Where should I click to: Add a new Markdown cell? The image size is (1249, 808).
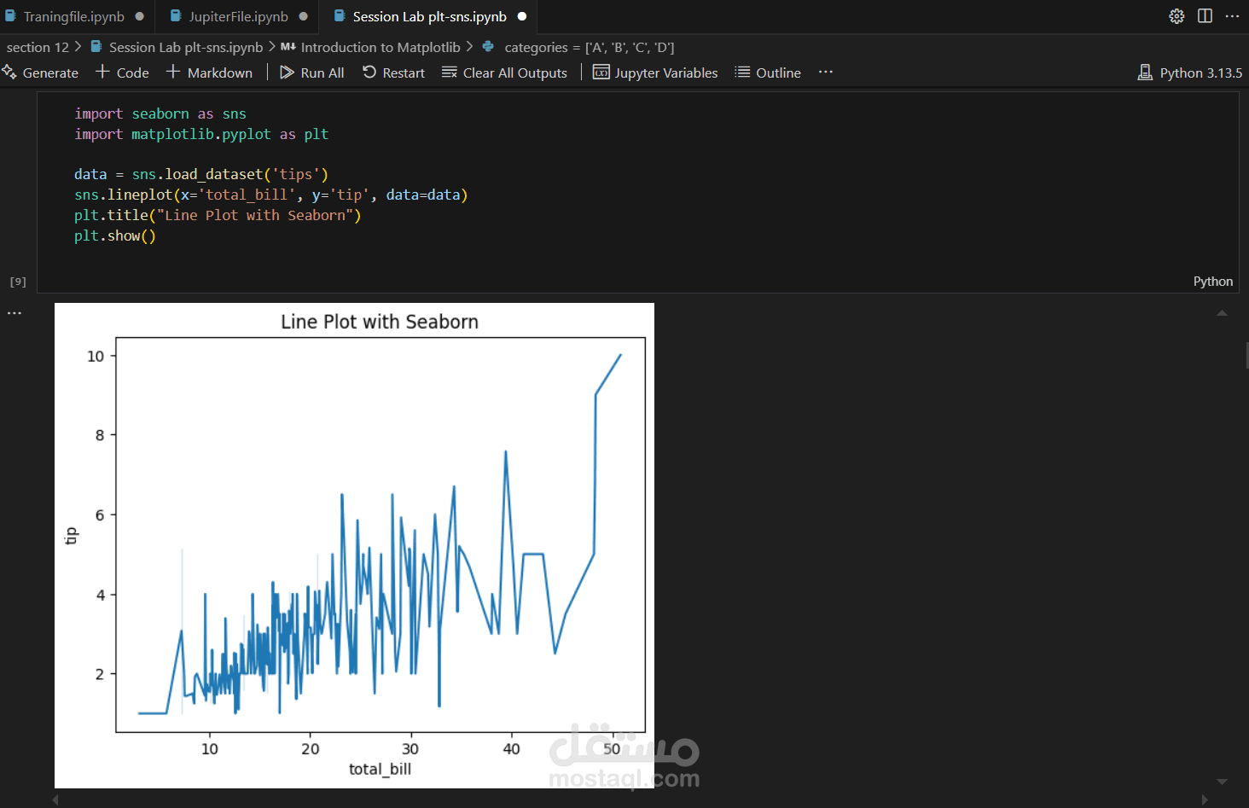209,73
